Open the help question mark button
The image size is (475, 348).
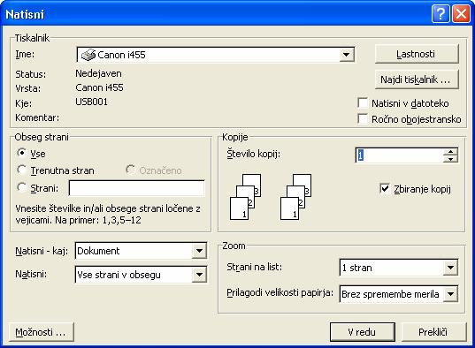point(441,14)
